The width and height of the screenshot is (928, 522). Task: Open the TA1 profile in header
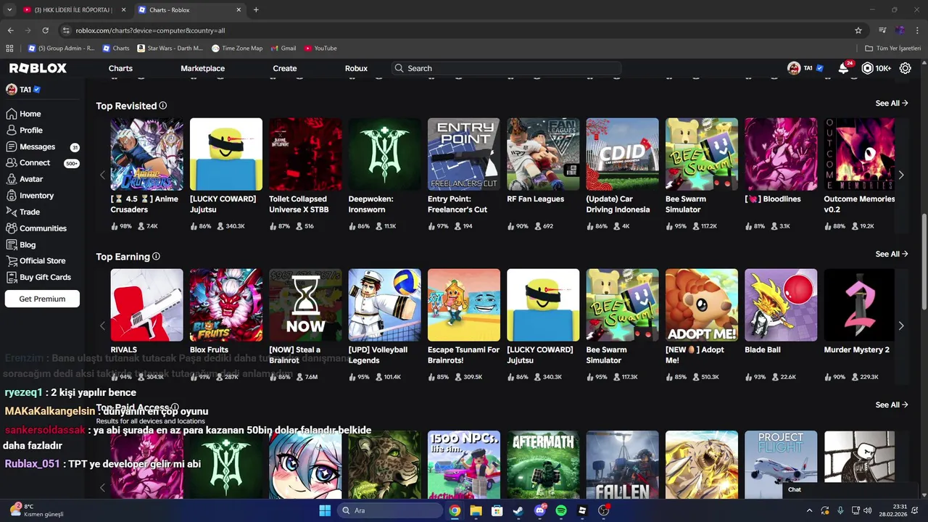tap(805, 68)
